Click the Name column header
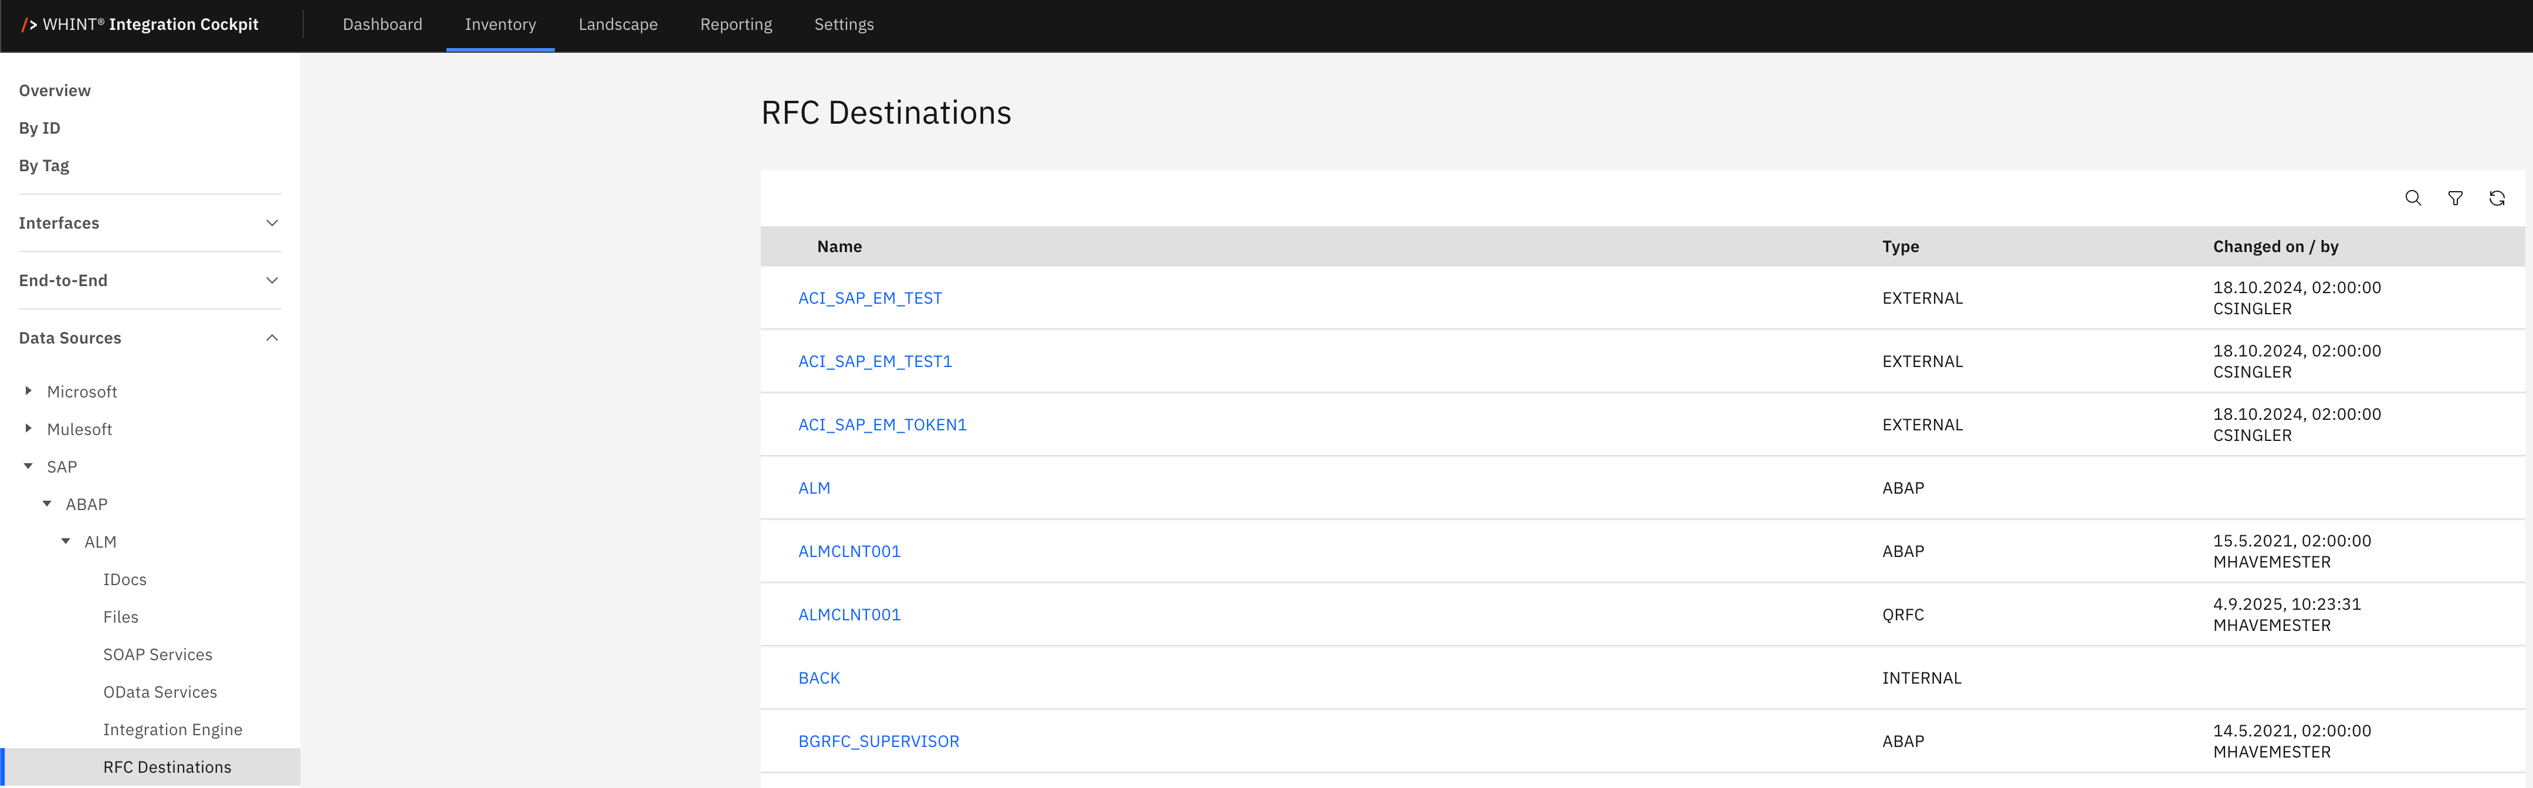This screenshot has height=788, width=2533. [x=839, y=247]
